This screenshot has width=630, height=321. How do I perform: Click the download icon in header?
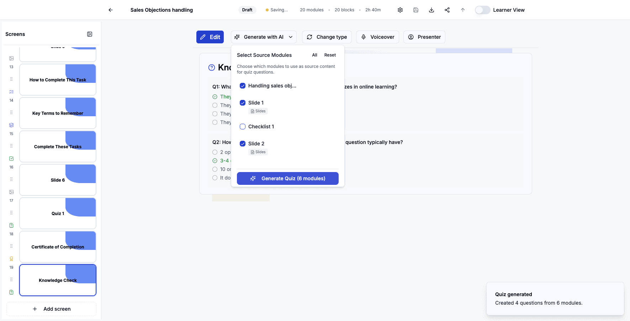coord(432,10)
